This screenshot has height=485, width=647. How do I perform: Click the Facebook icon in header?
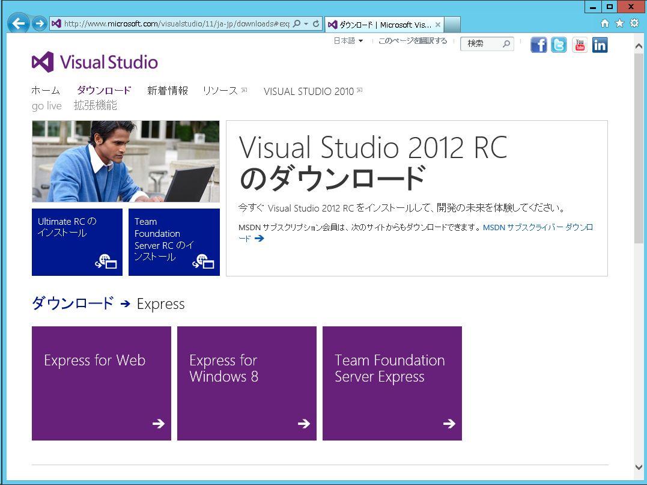(x=538, y=45)
